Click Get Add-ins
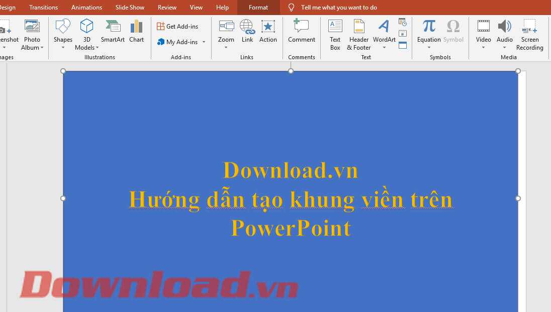 179,26
